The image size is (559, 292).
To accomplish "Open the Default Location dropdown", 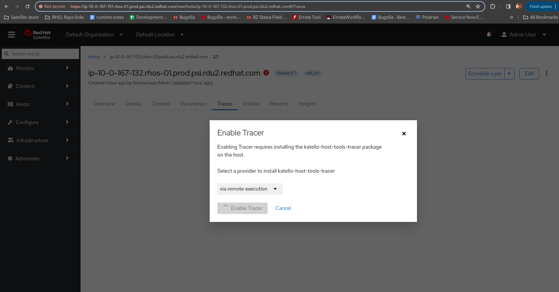I will (x=160, y=35).
